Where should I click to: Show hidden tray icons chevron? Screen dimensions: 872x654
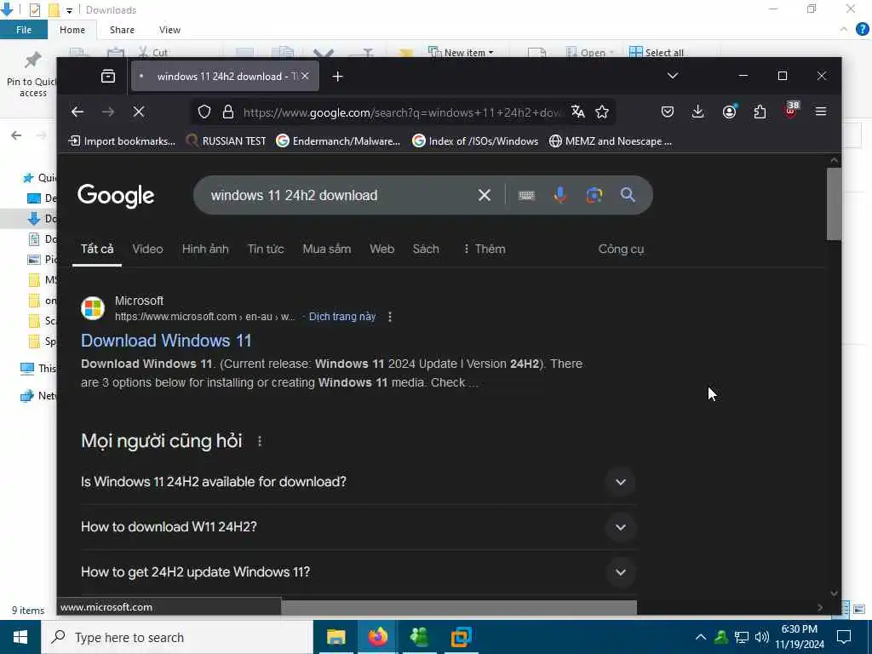coord(701,637)
